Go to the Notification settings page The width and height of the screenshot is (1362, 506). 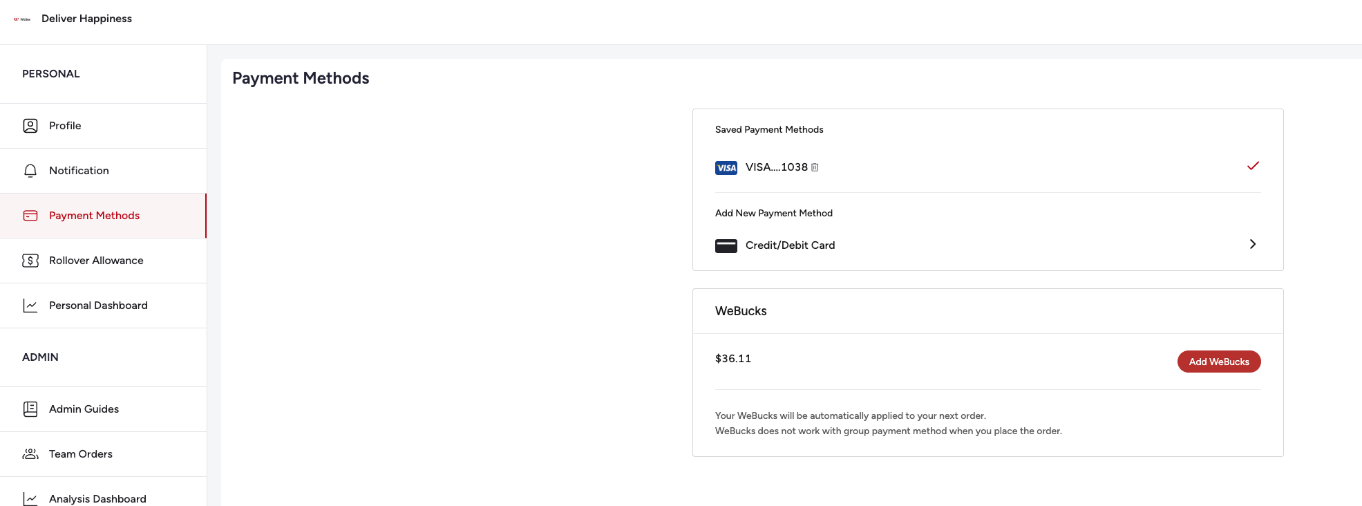(79, 171)
